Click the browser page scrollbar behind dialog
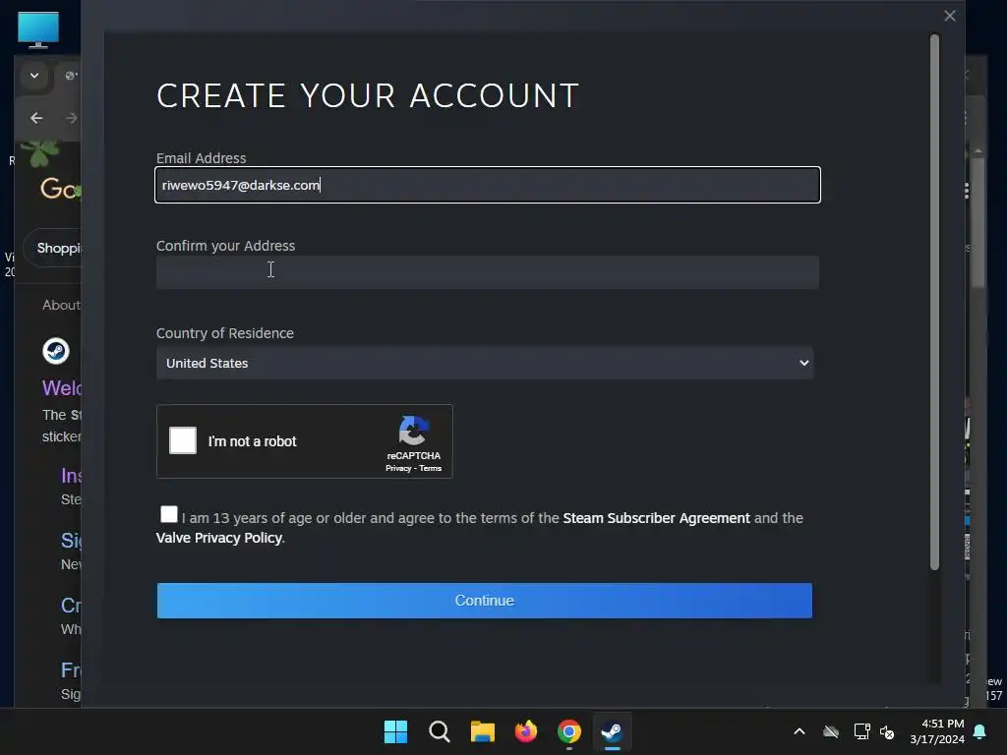 pyautogui.click(x=978, y=221)
